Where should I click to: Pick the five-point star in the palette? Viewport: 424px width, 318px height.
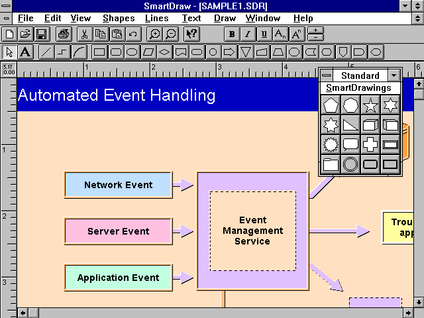click(x=370, y=105)
